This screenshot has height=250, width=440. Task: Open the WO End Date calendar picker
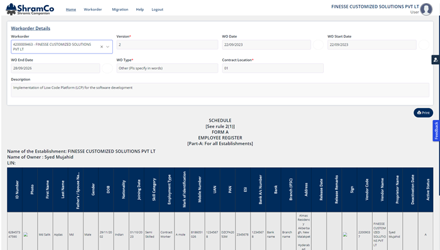[107, 68]
